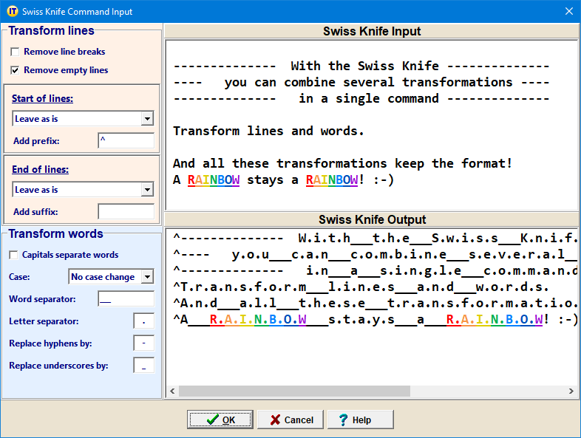
Task: Click the Cancel button
Action: (x=290, y=420)
